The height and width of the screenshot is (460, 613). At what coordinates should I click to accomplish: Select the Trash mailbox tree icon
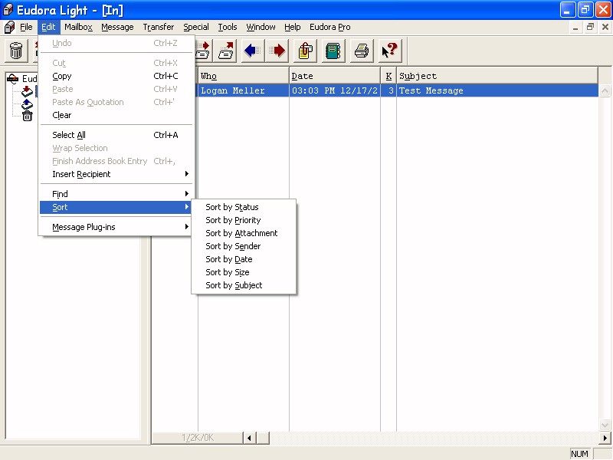28,117
